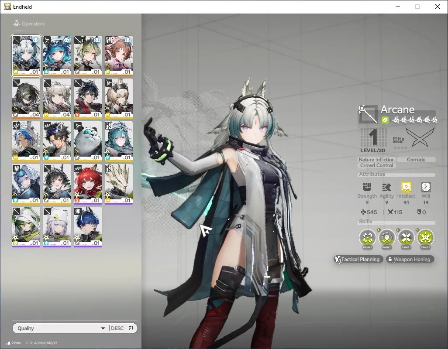Click the green Nature element icon
This screenshot has width=448, height=349.
[385, 120]
